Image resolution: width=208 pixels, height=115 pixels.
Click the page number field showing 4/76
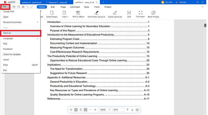pyautogui.click(x=119, y=110)
